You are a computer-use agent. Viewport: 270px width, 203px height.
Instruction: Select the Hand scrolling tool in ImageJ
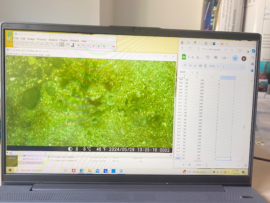[67, 45]
